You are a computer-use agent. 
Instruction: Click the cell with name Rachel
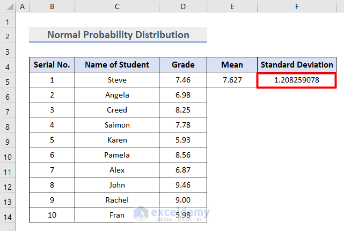pyautogui.click(x=117, y=200)
